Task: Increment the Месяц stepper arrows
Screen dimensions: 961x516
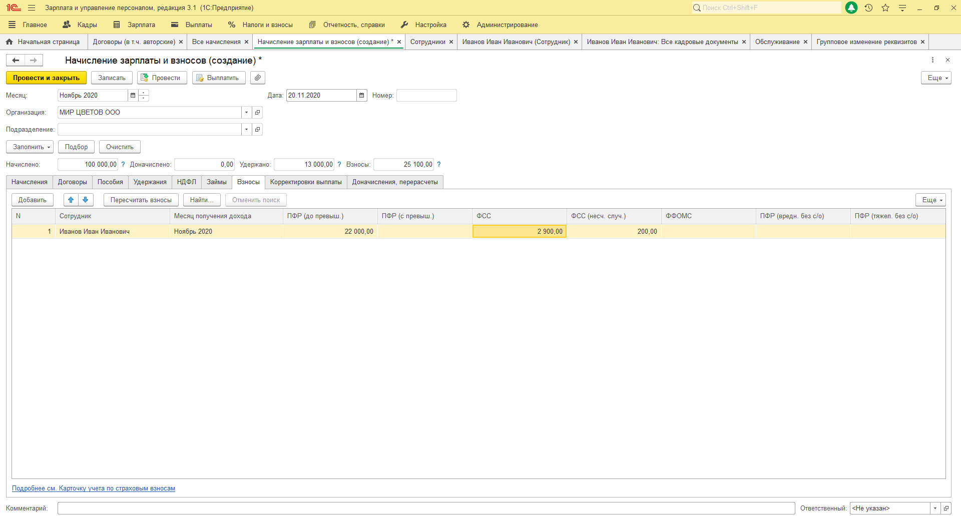Action: coord(144,93)
